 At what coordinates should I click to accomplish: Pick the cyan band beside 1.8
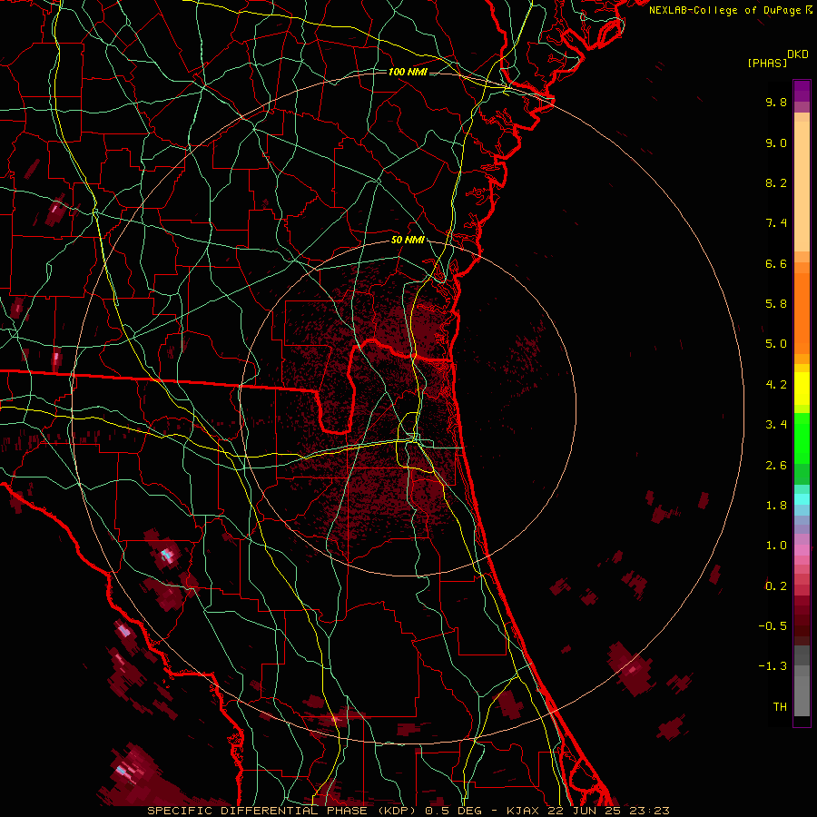[802, 499]
